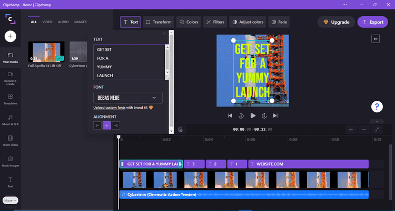Skip to the end of video
Screen dimensions: 395x211
pyautogui.click(x=275, y=115)
